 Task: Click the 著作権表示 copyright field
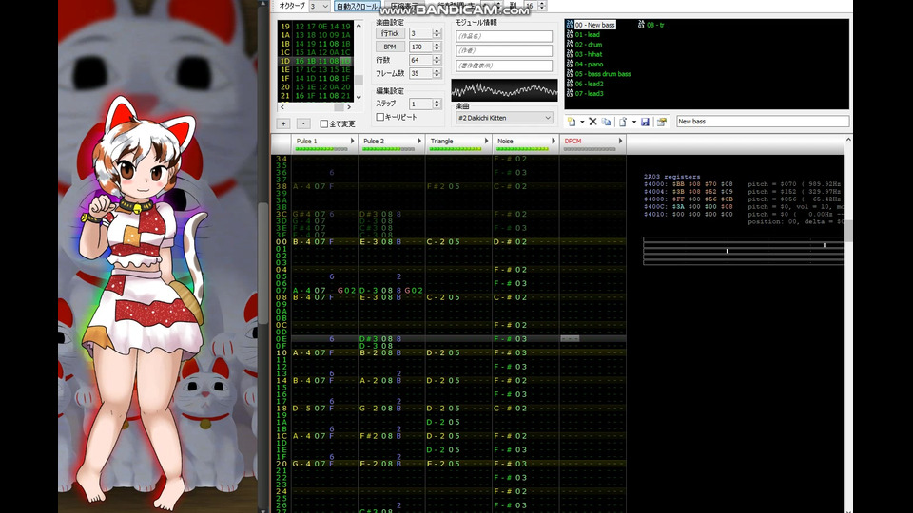point(504,66)
